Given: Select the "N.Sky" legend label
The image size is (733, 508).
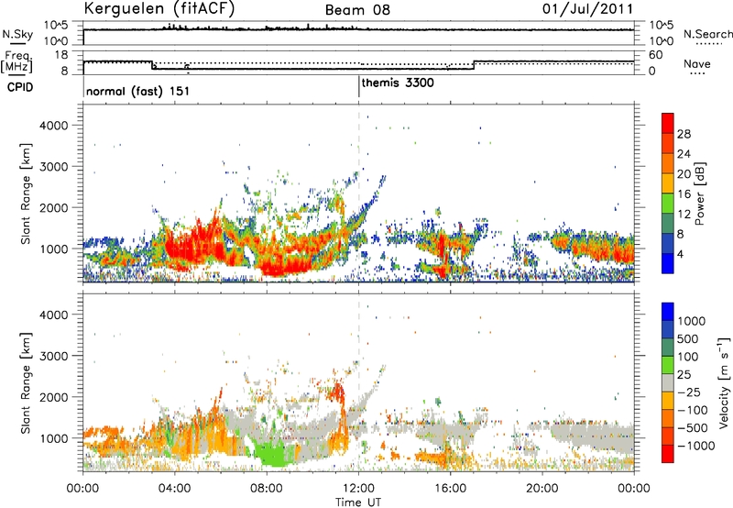Looking at the screenshot, I should coord(17,34).
